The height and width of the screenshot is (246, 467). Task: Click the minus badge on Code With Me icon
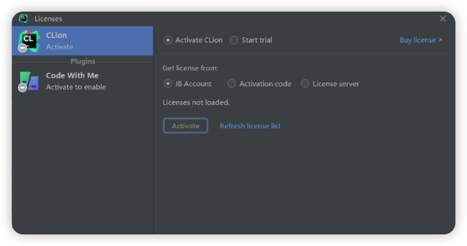click(x=23, y=88)
